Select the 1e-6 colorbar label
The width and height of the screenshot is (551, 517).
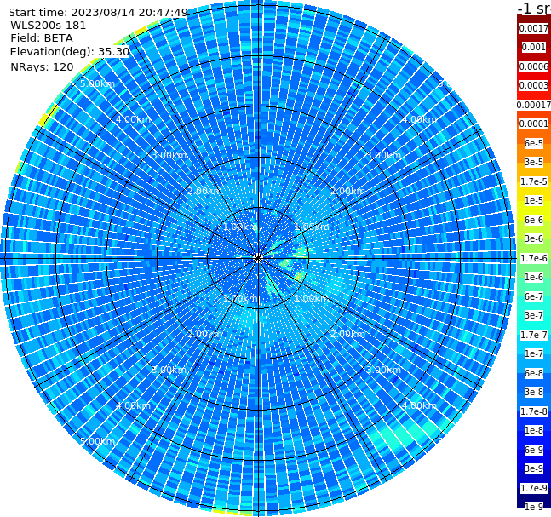[x=534, y=277]
